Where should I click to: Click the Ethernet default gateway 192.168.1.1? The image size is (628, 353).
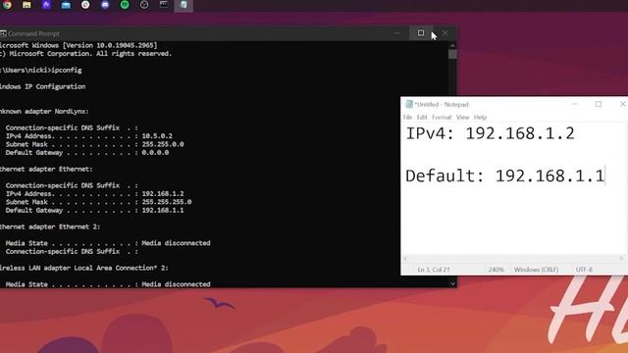(x=163, y=210)
